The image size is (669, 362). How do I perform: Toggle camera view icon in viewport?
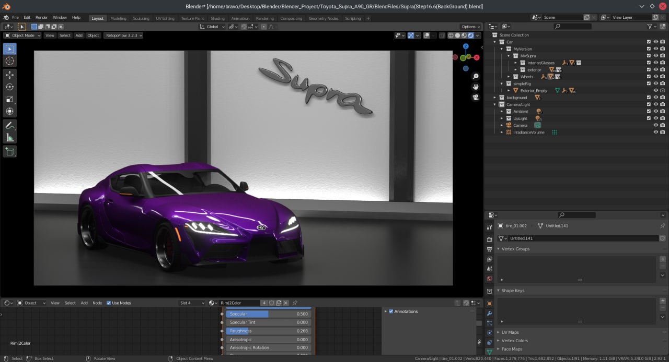click(476, 97)
